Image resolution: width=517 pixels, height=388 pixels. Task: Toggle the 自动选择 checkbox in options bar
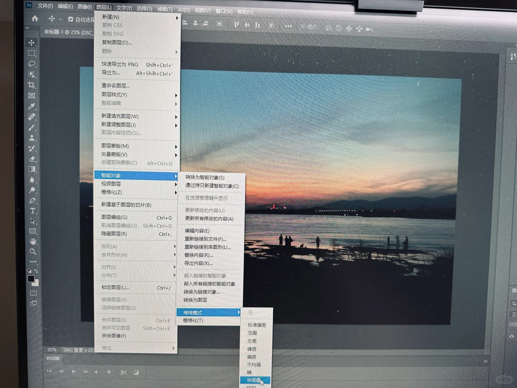[71, 19]
